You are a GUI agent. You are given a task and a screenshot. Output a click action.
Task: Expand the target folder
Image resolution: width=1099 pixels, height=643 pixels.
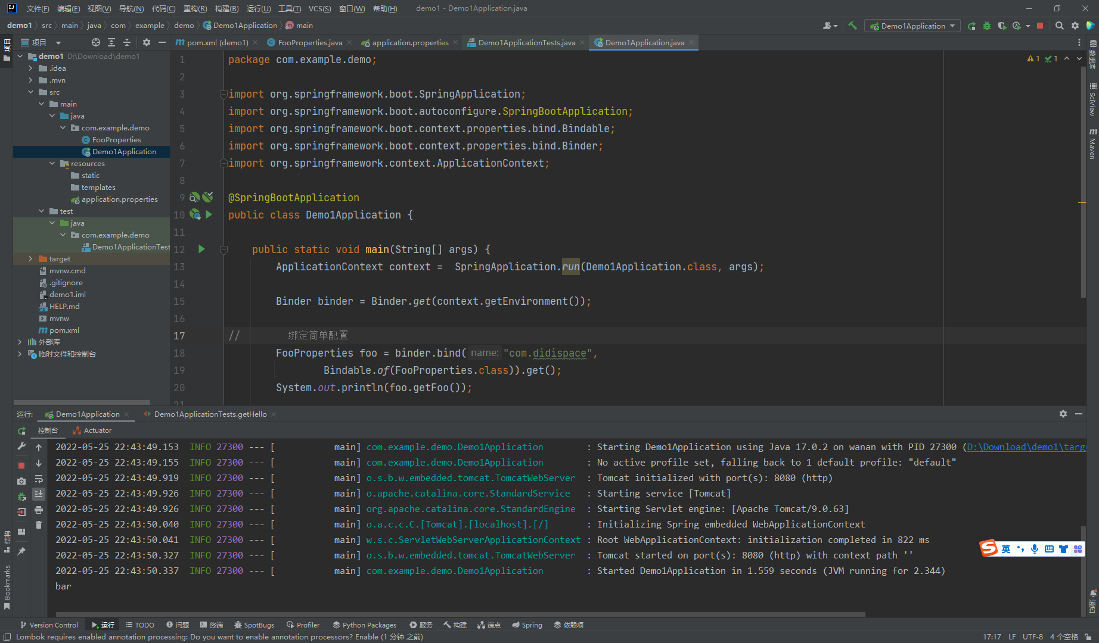(30, 258)
